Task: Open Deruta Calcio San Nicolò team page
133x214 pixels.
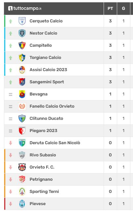Action: 55,143
